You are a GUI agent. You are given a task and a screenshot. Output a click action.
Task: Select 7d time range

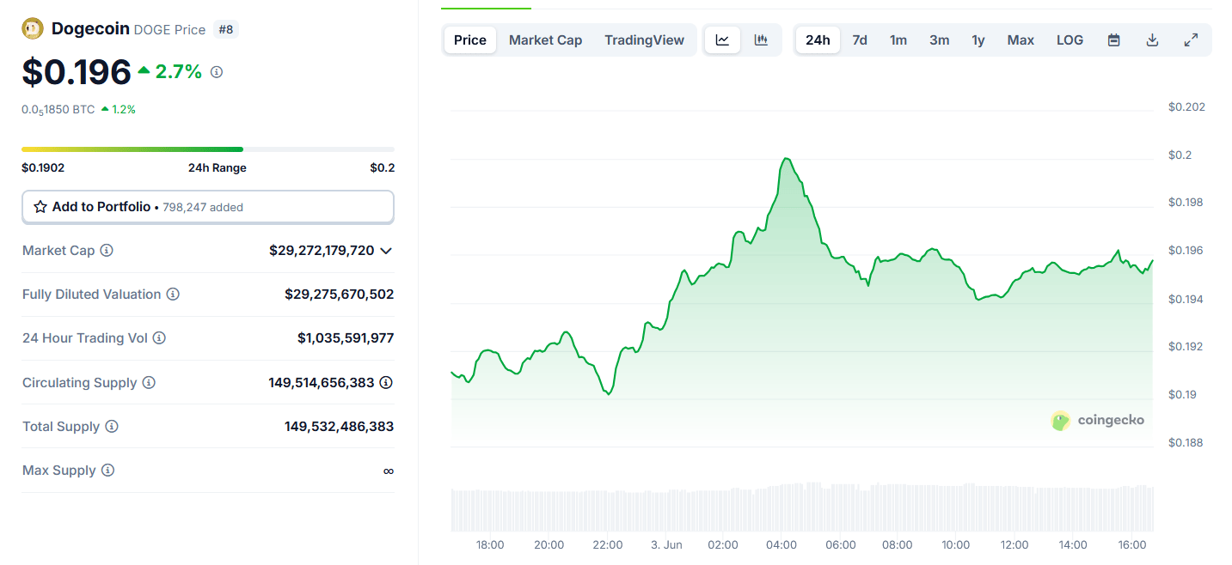pyautogui.click(x=860, y=40)
